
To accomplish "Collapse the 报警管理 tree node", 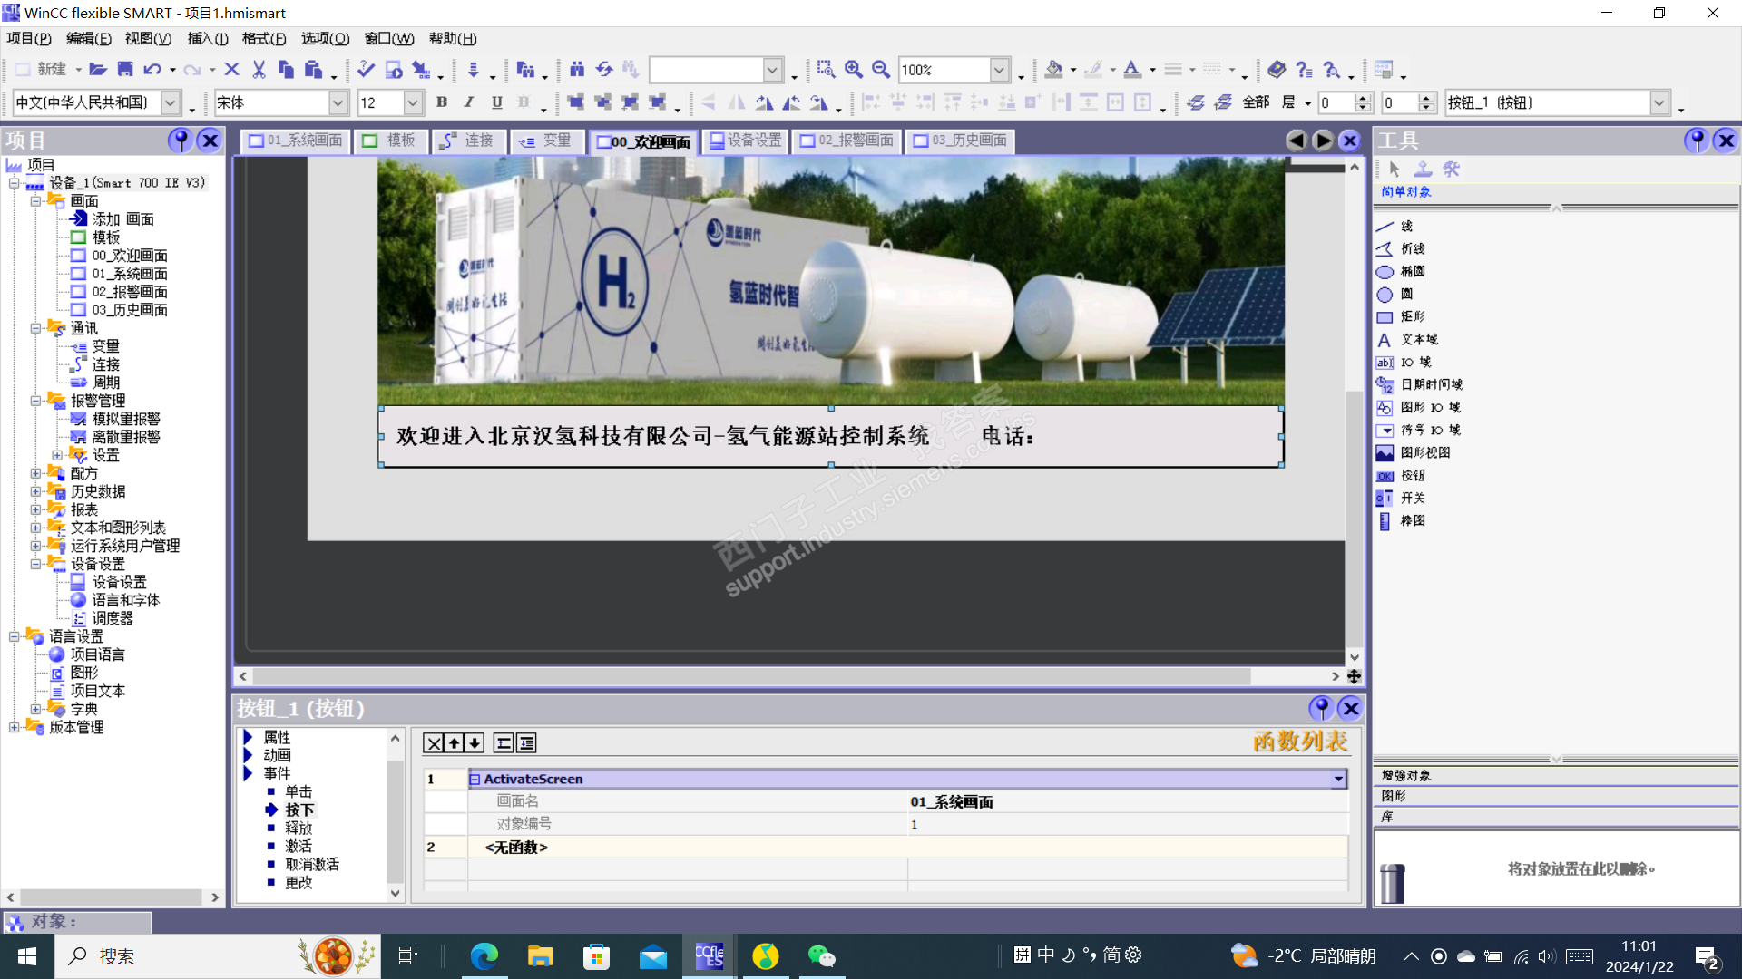I will click(35, 401).
